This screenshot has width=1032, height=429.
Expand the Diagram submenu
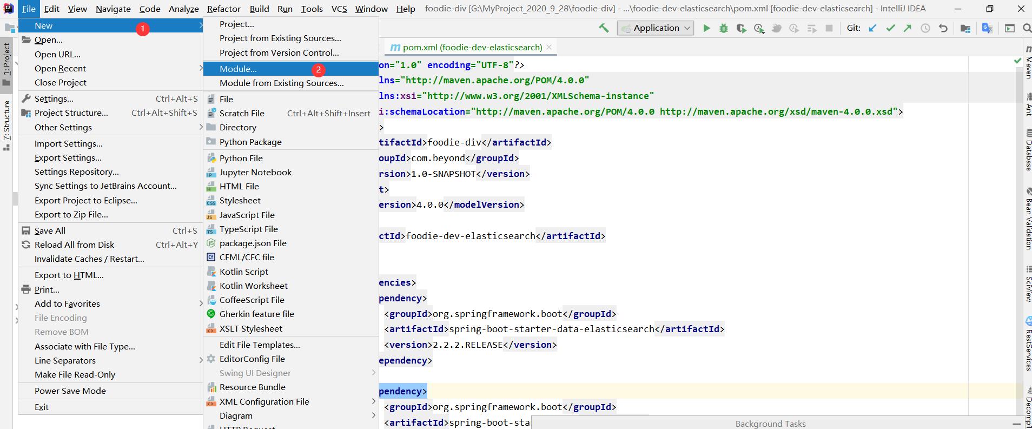tap(290, 415)
